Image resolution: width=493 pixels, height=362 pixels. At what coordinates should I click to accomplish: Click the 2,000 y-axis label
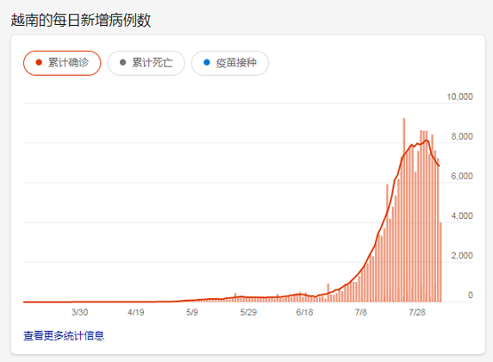point(462,255)
